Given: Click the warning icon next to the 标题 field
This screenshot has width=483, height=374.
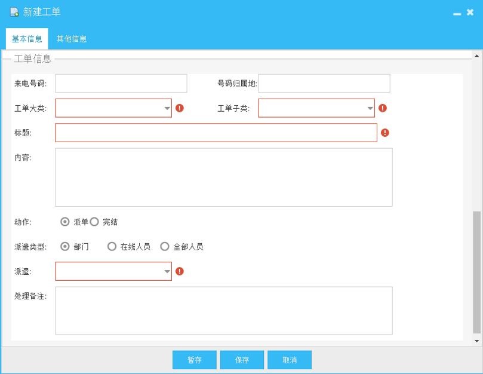Looking at the screenshot, I should [x=385, y=132].
